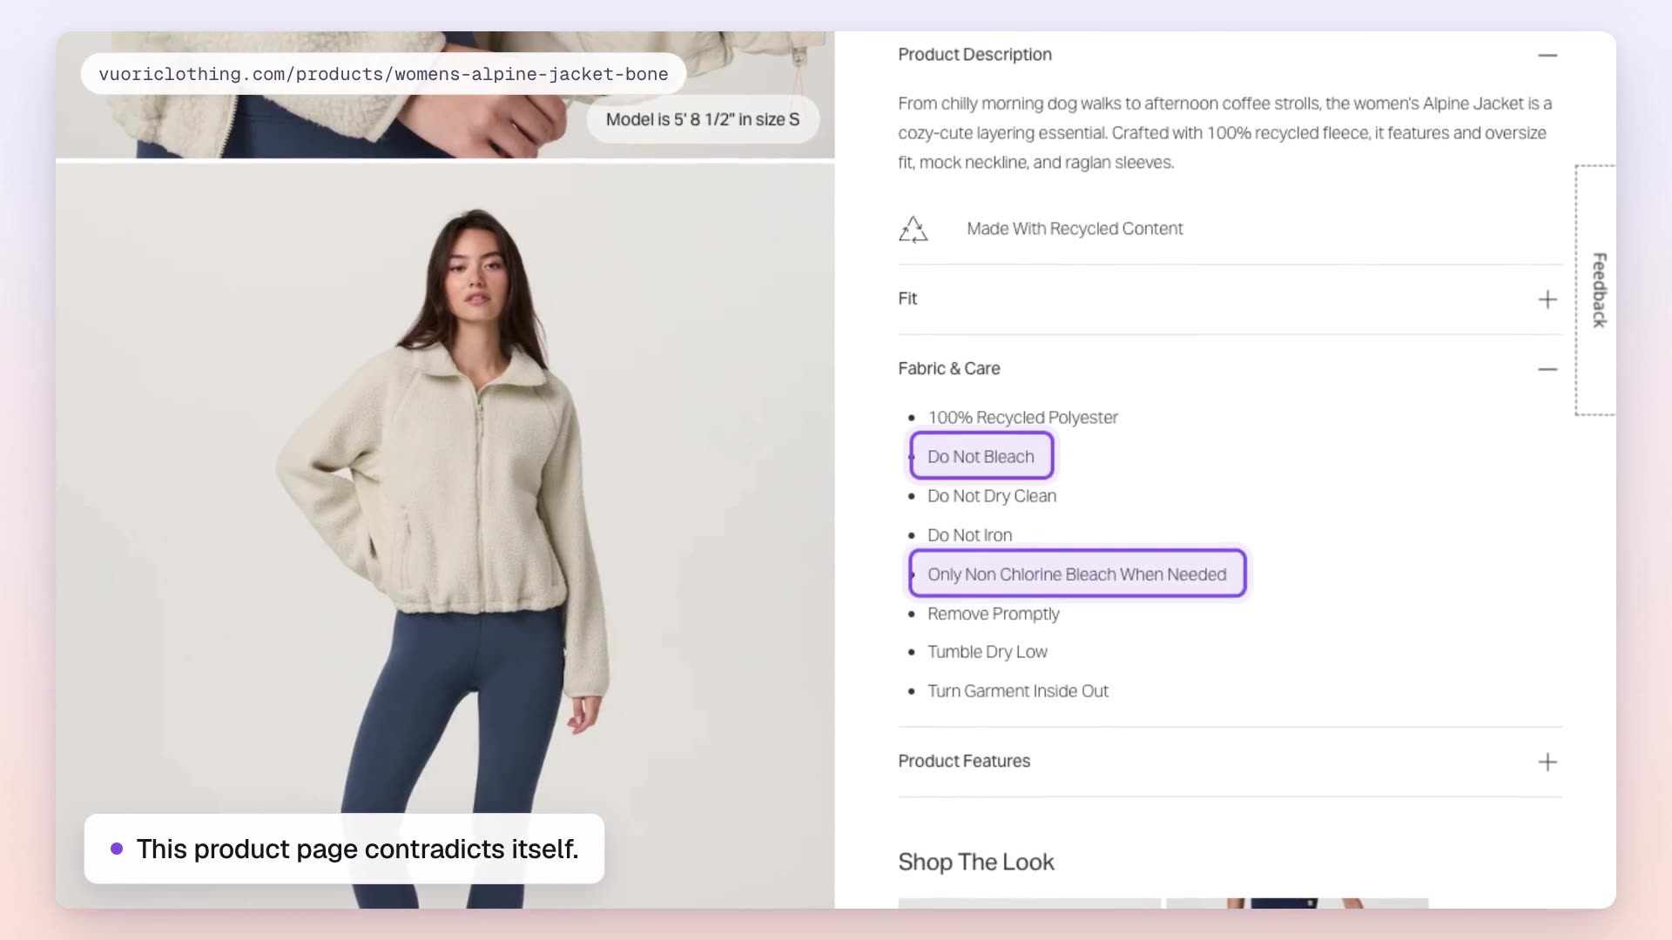Collapse the Product Description section
1672x940 pixels.
(1547, 55)
